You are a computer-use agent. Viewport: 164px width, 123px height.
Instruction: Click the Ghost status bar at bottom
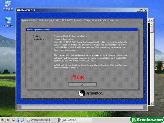[82, 107]
